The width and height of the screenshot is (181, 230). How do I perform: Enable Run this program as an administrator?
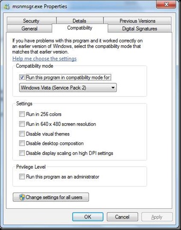point(22,176)
